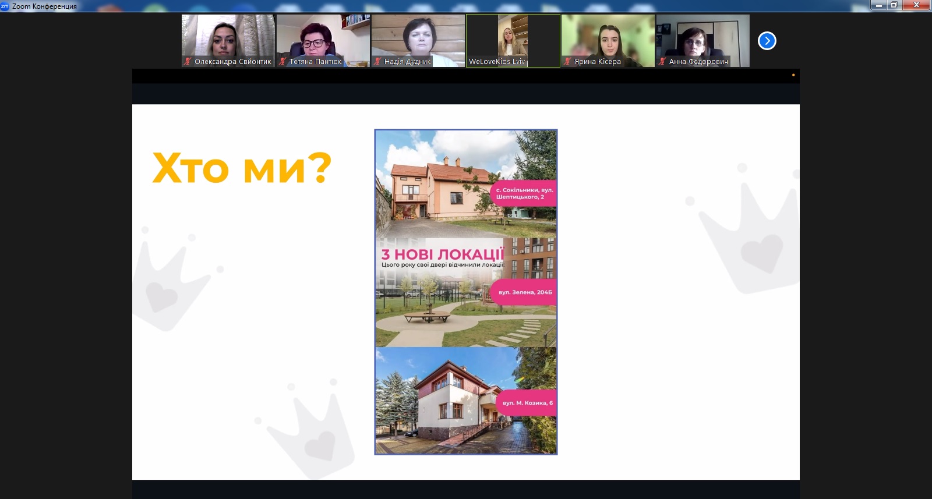Click muted mic icon for Ярина Кісера
The image size is (932, 499).
(x=567, y=61)
